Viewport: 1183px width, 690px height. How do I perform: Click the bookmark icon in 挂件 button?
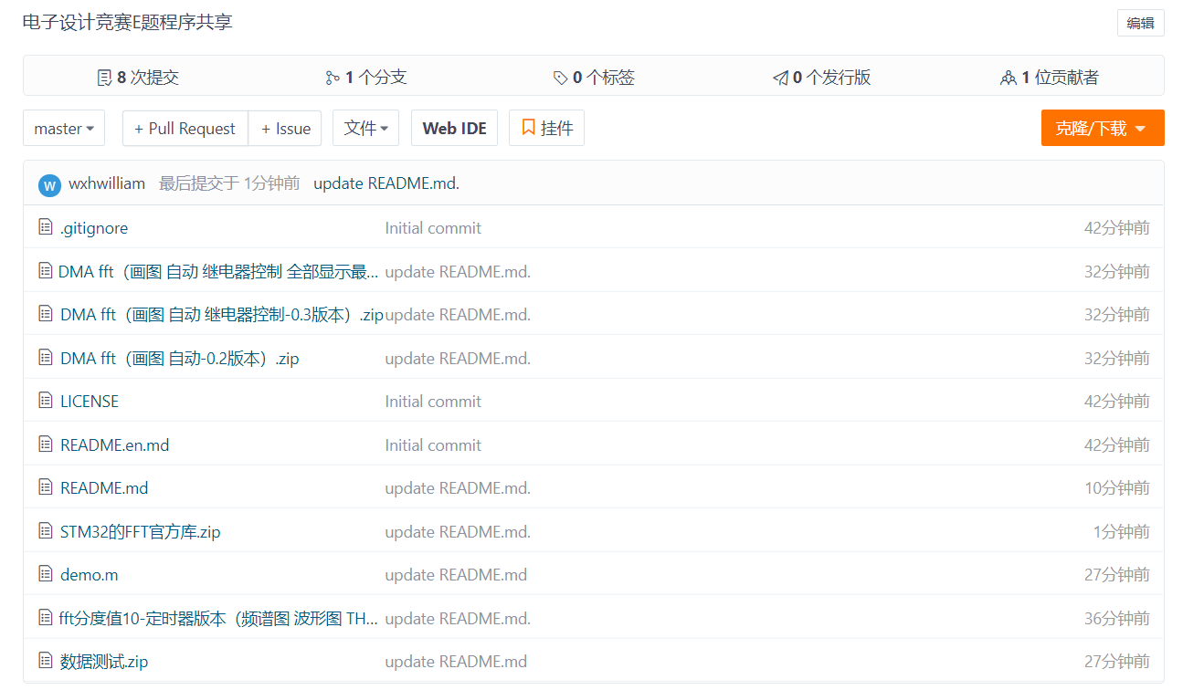pyautogui.click(x=528, y=128)
